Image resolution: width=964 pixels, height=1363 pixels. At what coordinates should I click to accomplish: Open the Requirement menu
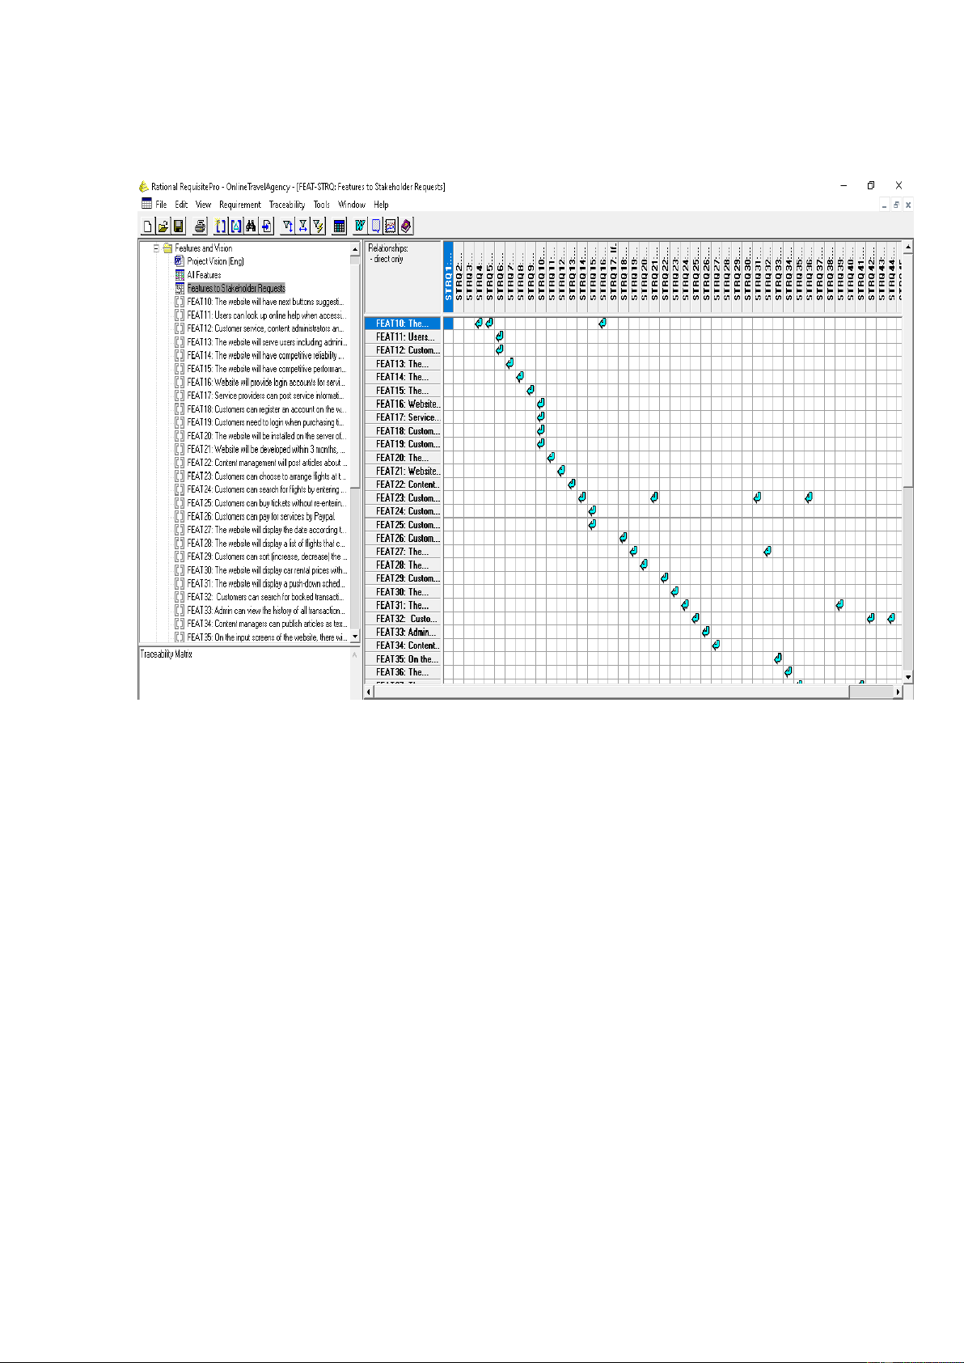coord(239,205)
